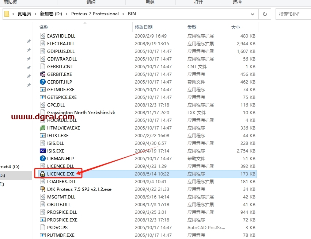Expand chevron before 此电脑 in breadcrumb
Screen dimensions: 311x239
[13, 14]
